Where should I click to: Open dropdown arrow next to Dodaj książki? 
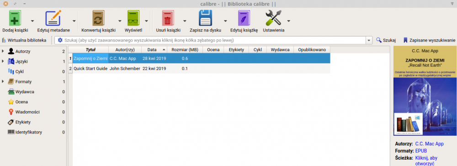[32, 21]
